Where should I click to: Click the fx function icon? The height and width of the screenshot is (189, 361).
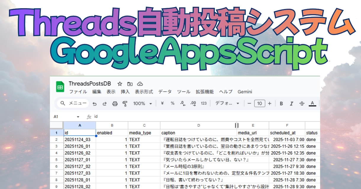coord(89,117)
